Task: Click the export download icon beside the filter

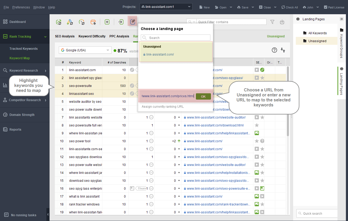Action: pyautogui.click(x=282, y=22)
